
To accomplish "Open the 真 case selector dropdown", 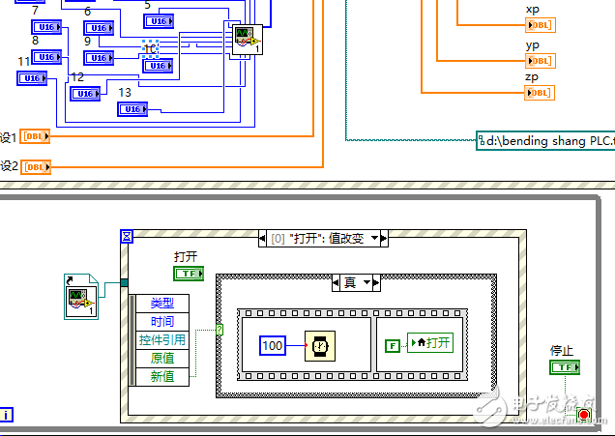I will 366,282.
